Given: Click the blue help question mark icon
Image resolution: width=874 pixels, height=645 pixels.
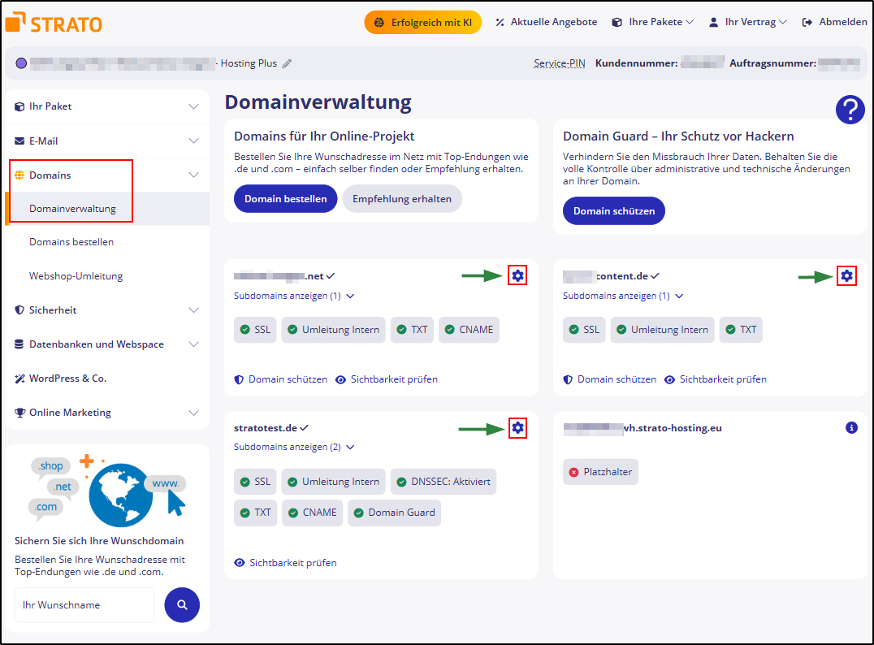Looking at the screenshot, I should tap(850, 110).
